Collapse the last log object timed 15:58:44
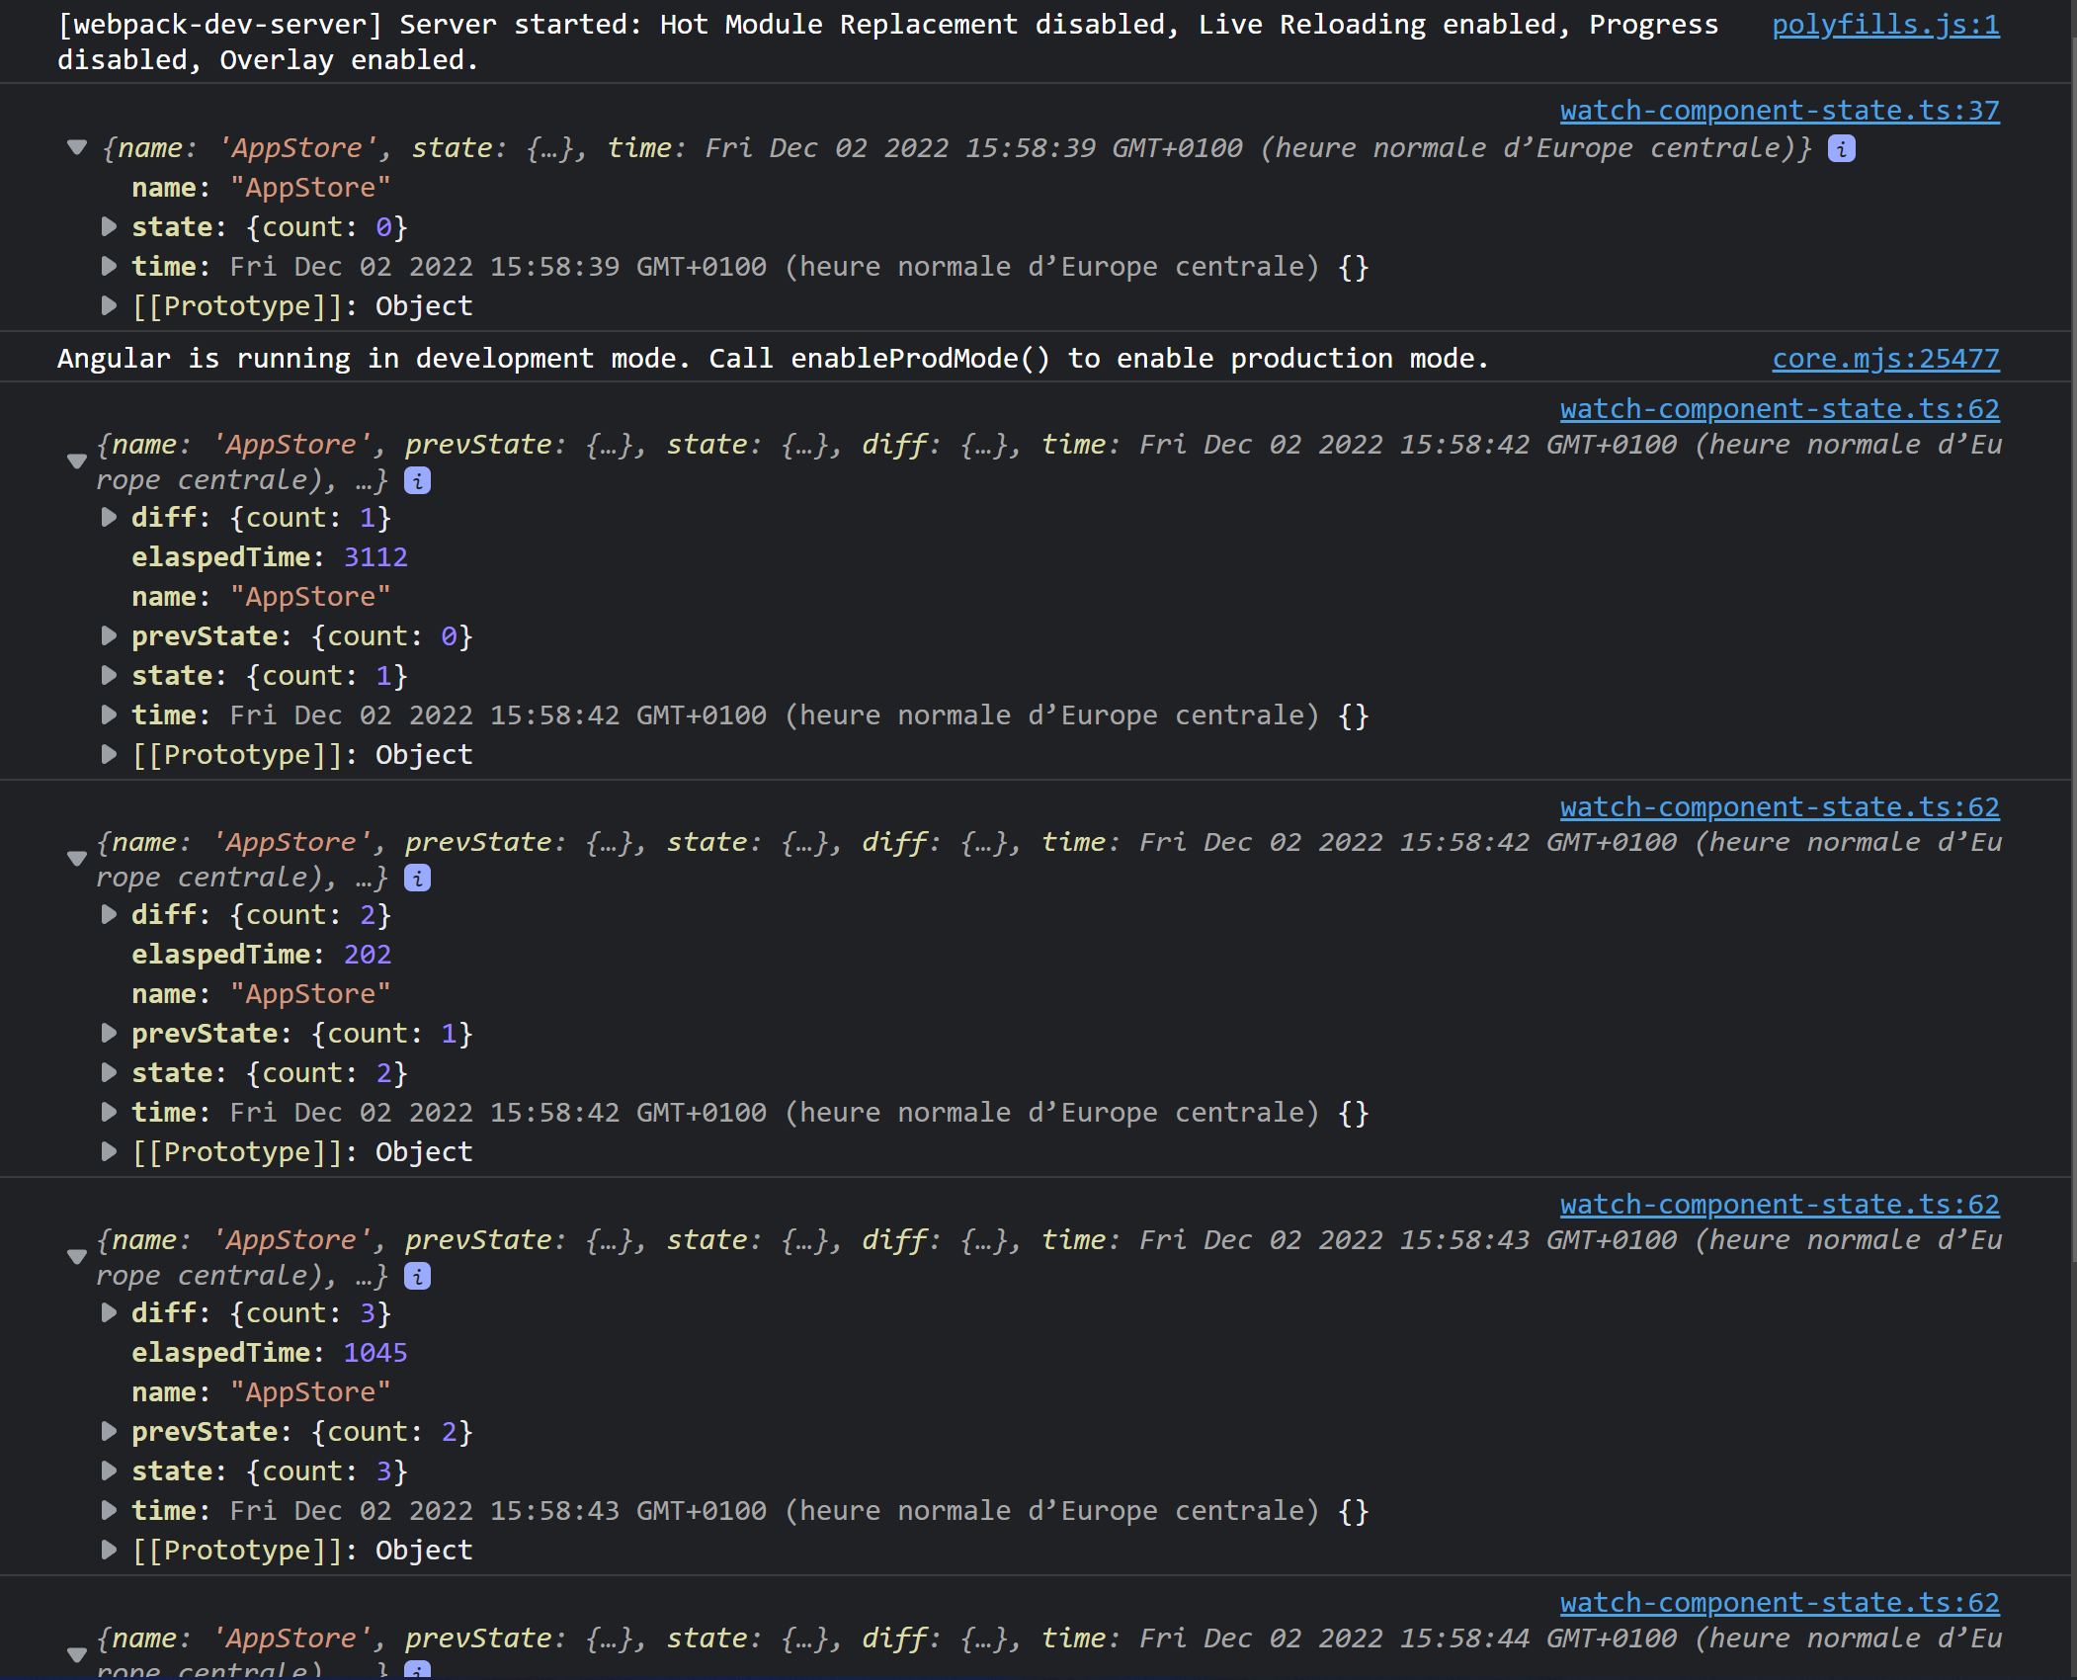 pos(76,1654)
